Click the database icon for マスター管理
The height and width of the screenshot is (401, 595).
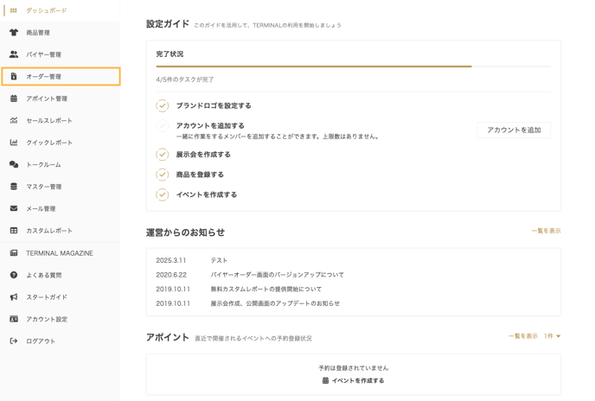click(14, 187)
